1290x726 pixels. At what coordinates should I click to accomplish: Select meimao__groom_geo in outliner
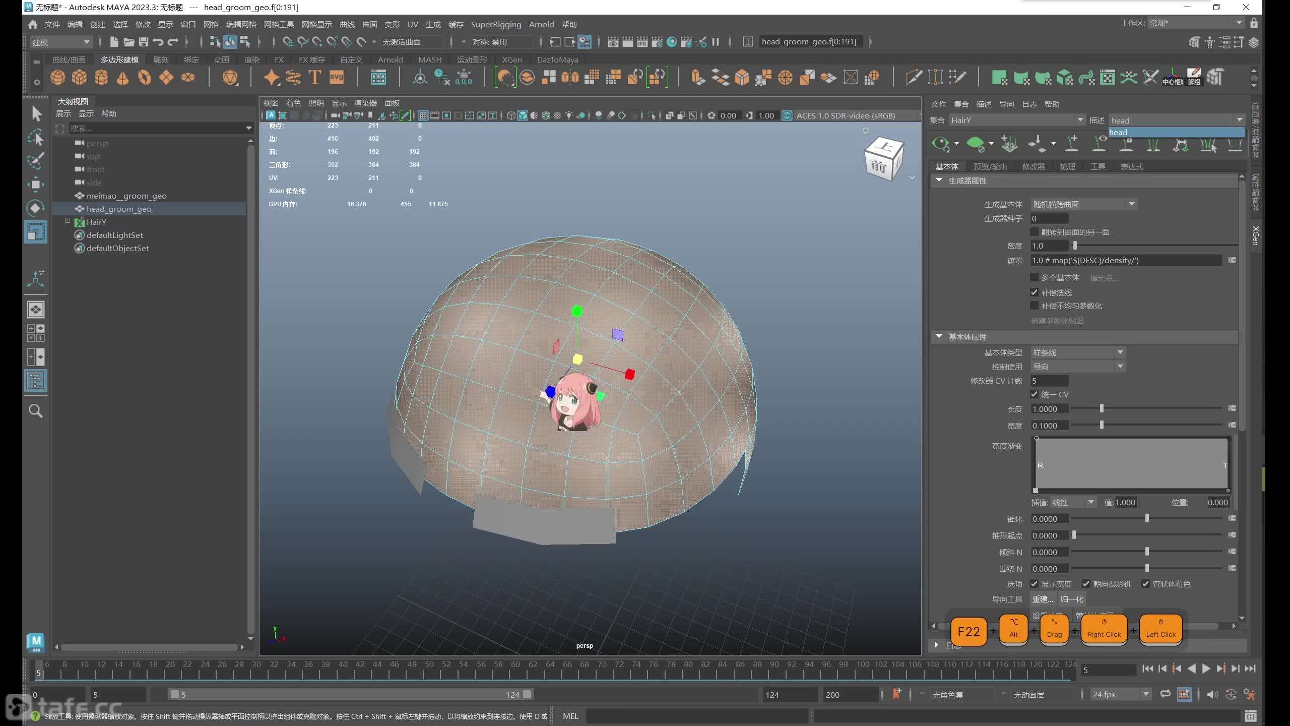126,196
